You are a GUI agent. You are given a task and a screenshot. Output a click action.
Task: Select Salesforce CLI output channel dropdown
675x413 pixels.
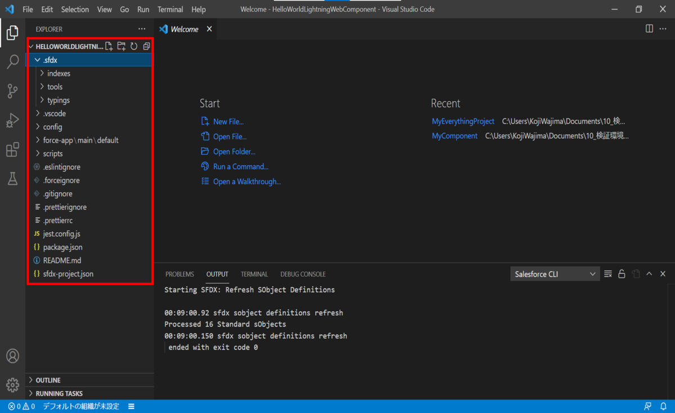(x=555, y=274)
